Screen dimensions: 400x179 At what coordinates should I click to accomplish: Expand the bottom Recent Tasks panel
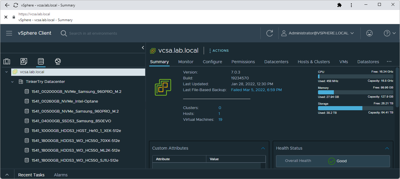[x=7, y=175]
